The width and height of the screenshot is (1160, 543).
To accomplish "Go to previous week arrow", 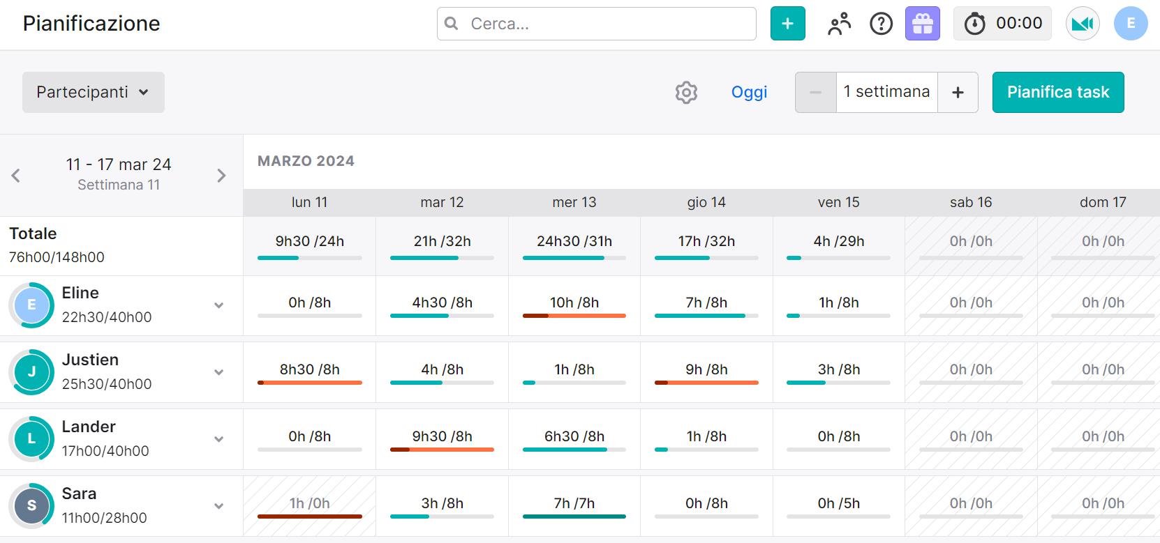I will tap(16, 176).
